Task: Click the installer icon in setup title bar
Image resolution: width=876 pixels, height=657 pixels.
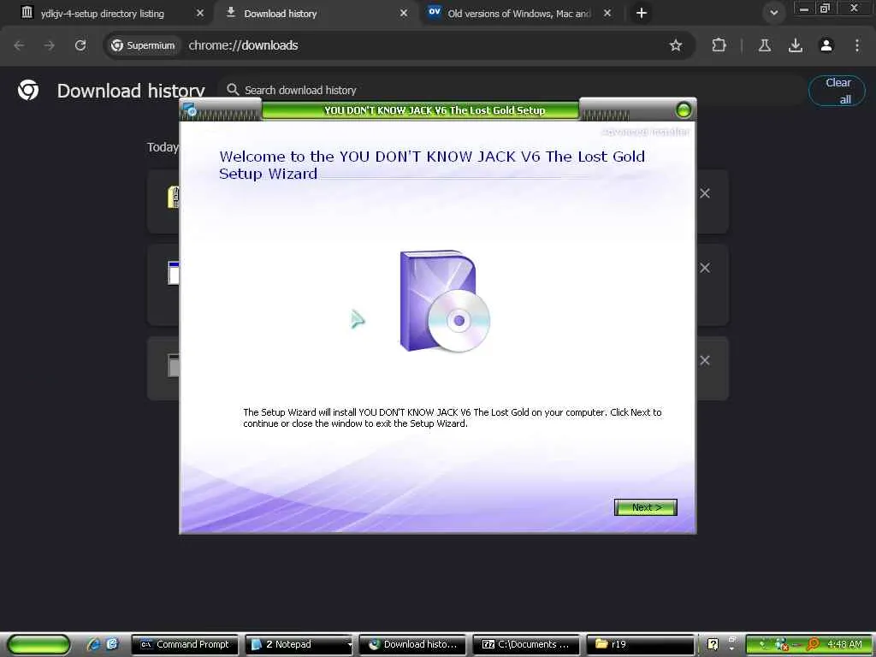Action: tap(189, 110)
